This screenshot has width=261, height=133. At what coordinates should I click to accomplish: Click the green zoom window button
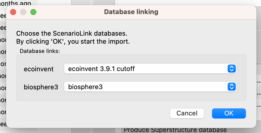pos(33,12)
